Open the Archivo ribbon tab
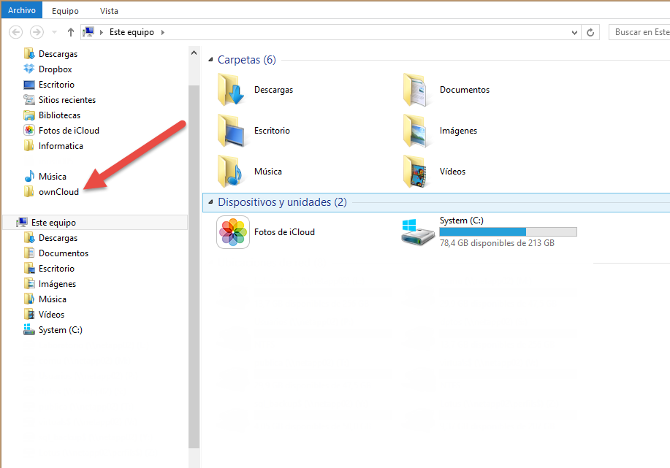The height and width of the screenshot is (468, 670). [x=22, y=10]
